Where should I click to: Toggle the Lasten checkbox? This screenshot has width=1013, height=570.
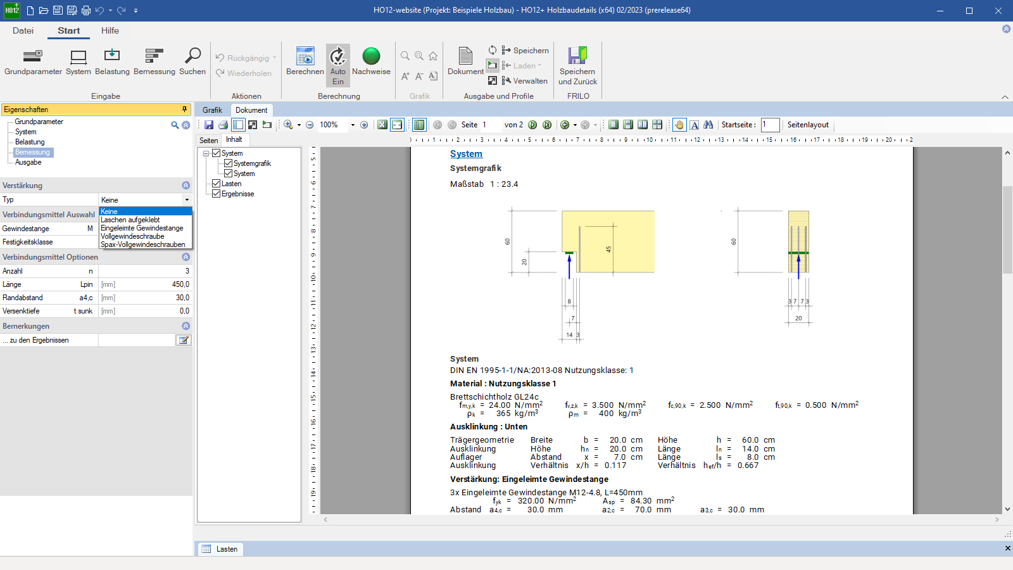[217, 184]
